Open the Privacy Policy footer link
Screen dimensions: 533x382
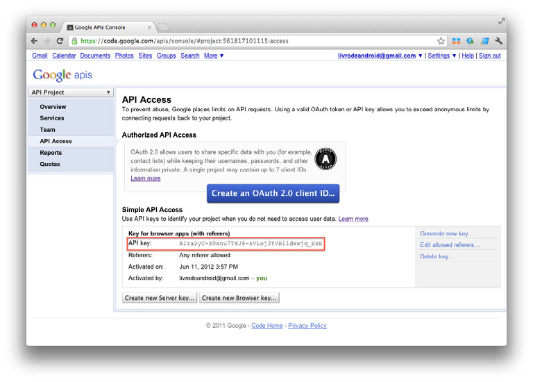307,326
